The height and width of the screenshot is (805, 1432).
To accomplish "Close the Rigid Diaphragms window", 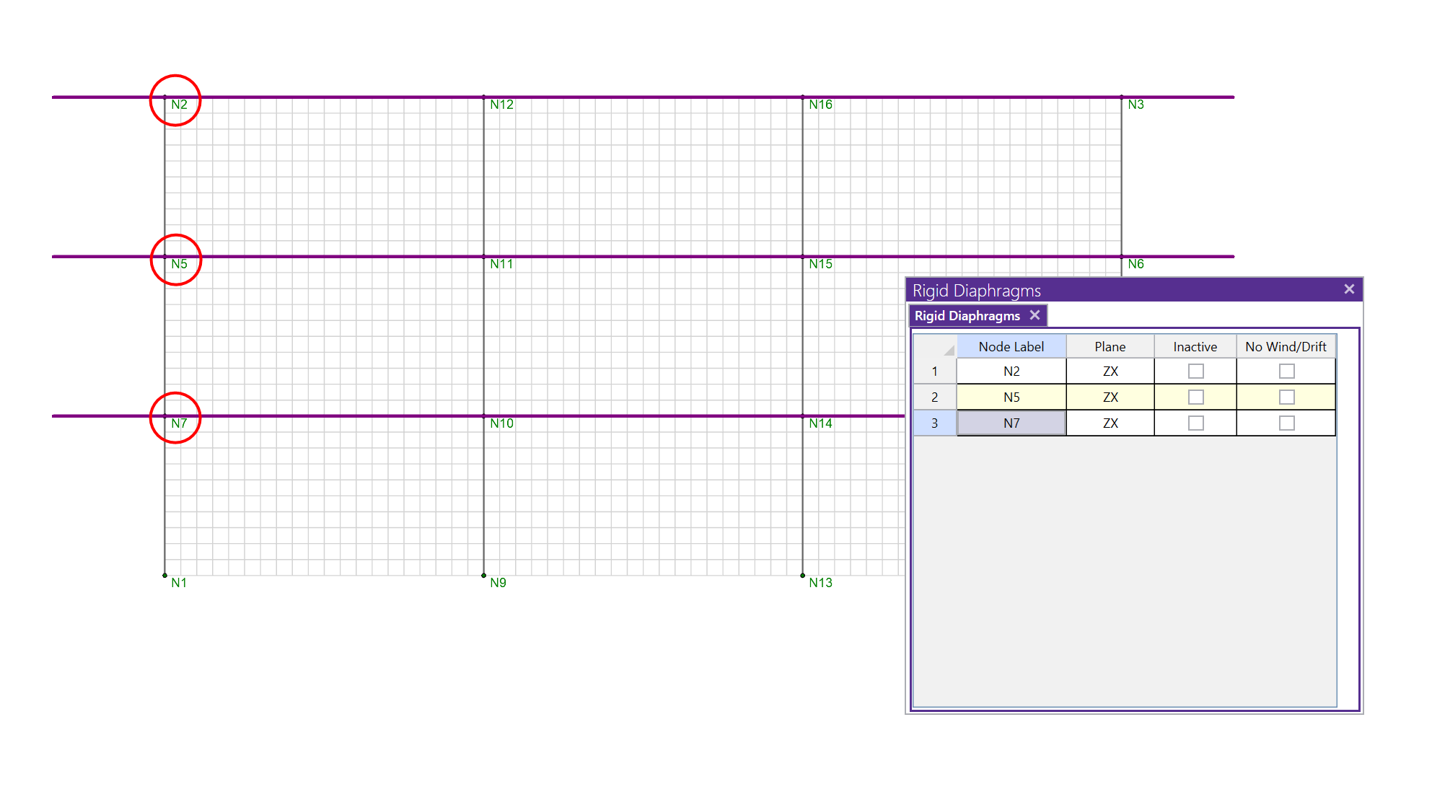I will [1348, 289].
